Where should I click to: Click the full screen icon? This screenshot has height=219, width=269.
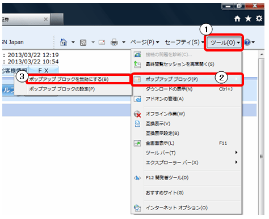[137, 143]
